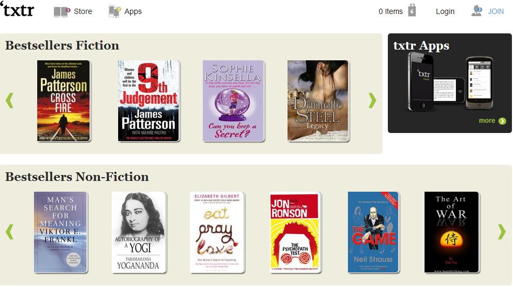Show previous Fiction bestsellers with left arrow

click(x=10, y=100)
